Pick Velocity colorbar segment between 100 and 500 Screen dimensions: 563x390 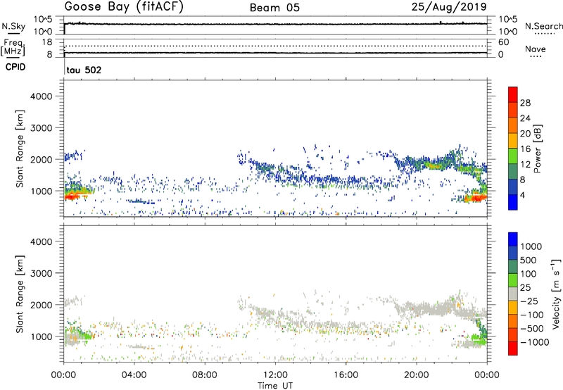pyautogui.click(x=513, y=267)
